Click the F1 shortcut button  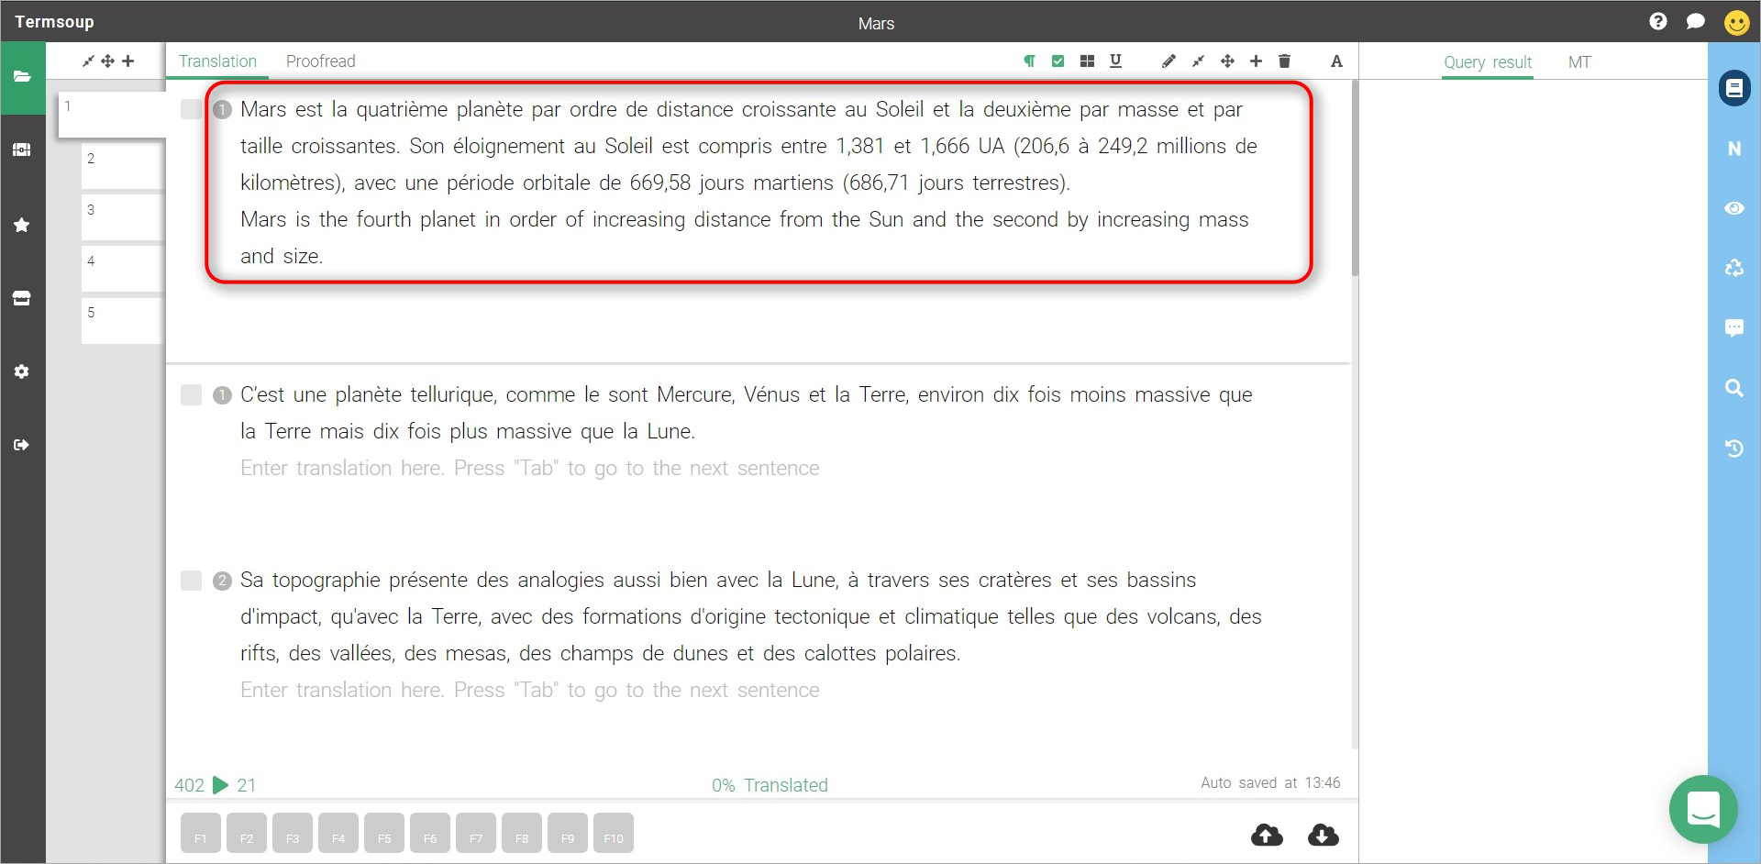click(x=201, y=833)
